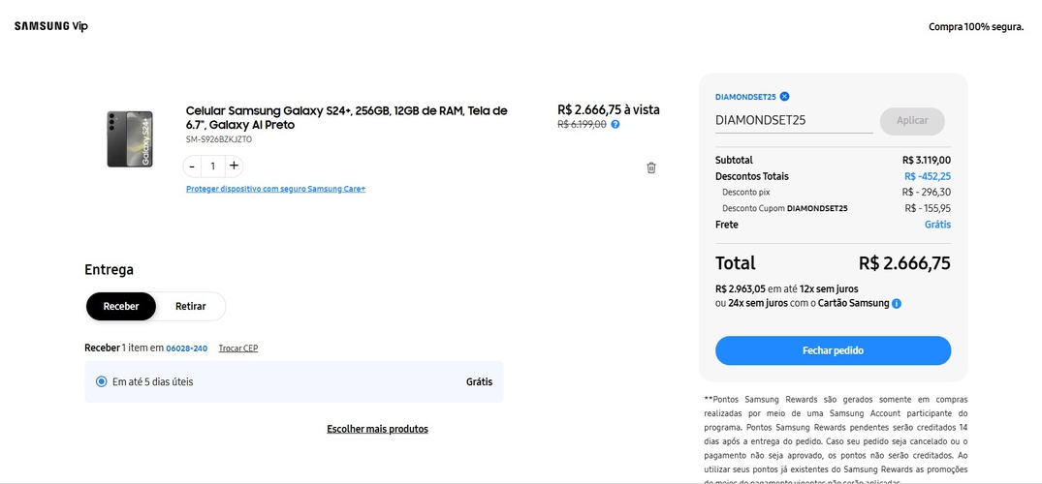The image size is (1042, 484).
Task: Open Samsung Care+ insurance link
Action: [x=275, y=189]
